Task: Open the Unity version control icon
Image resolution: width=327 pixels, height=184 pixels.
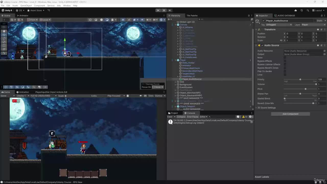Action: click(49, 10)
